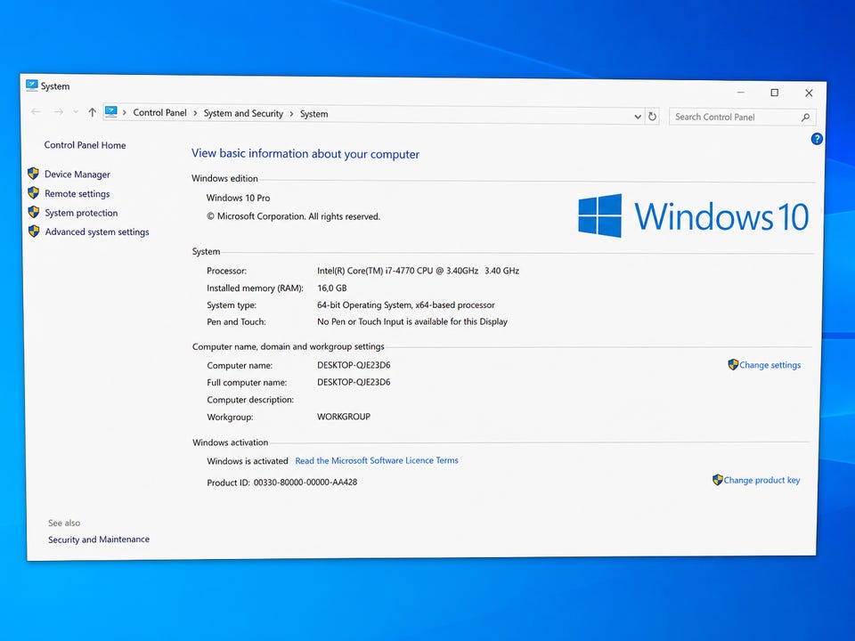Expand chevron before Control Panel breadcrumb
Viewport: 855px width, 641px height.
pyautogui.click(x=125, y=112)
